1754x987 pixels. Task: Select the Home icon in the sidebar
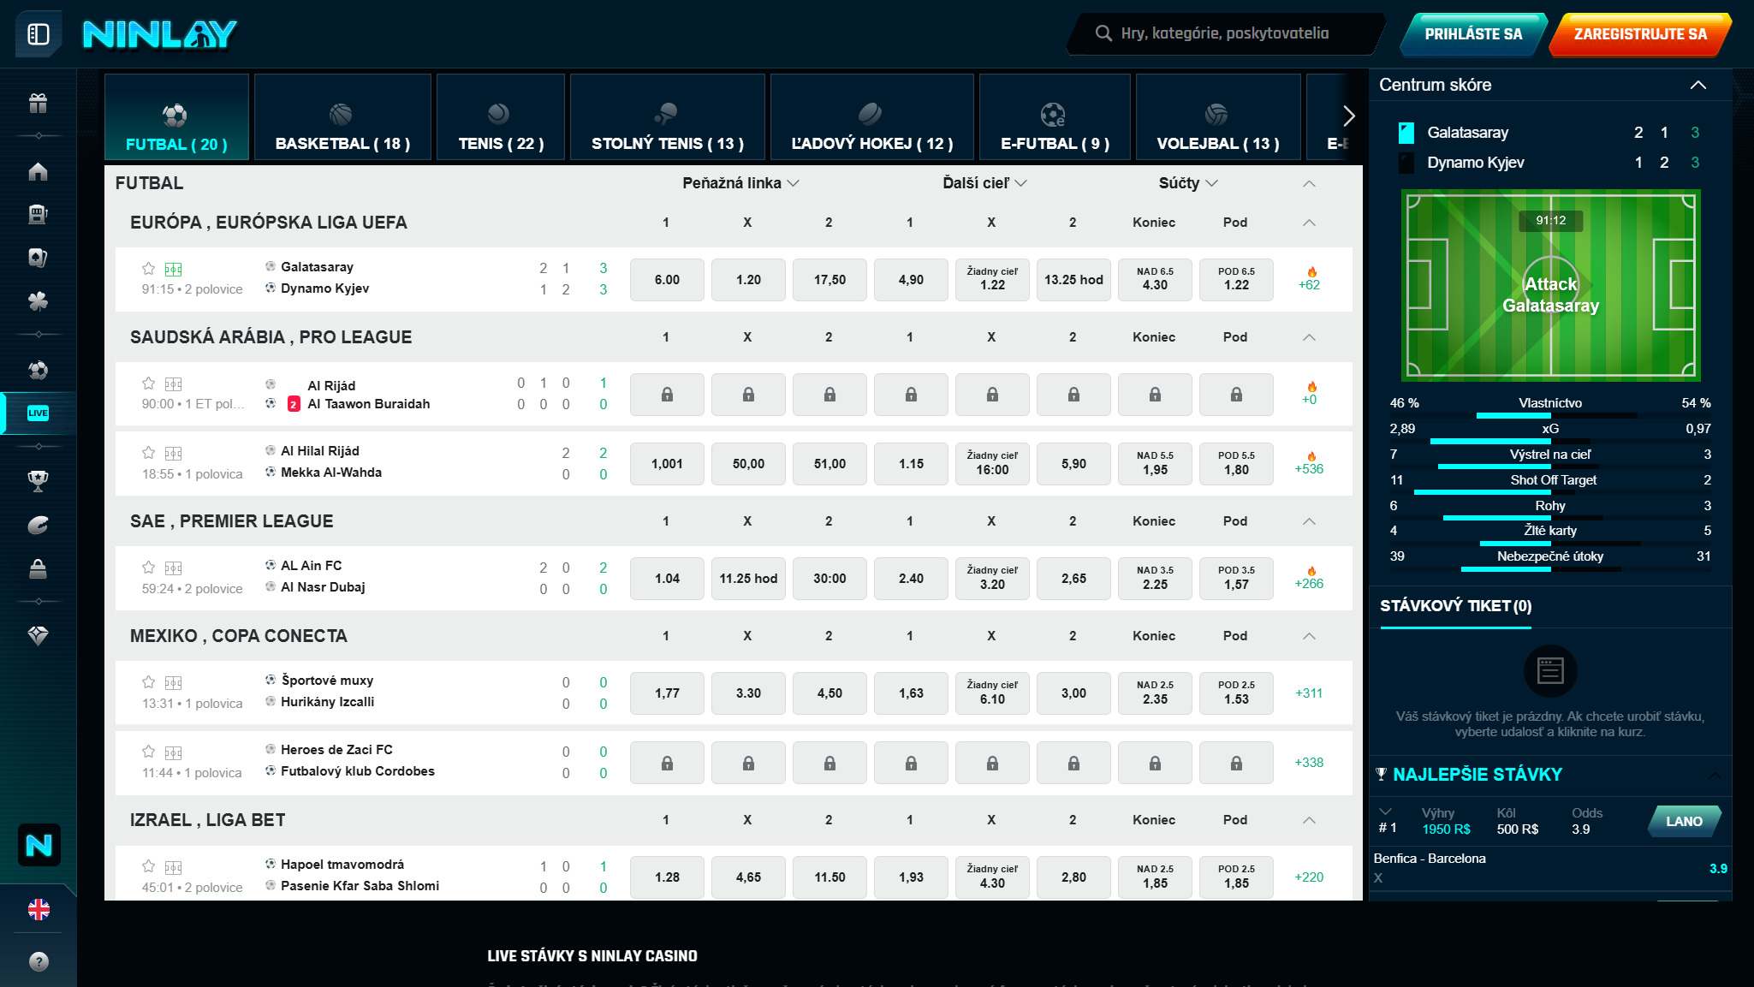click(39, 171)
